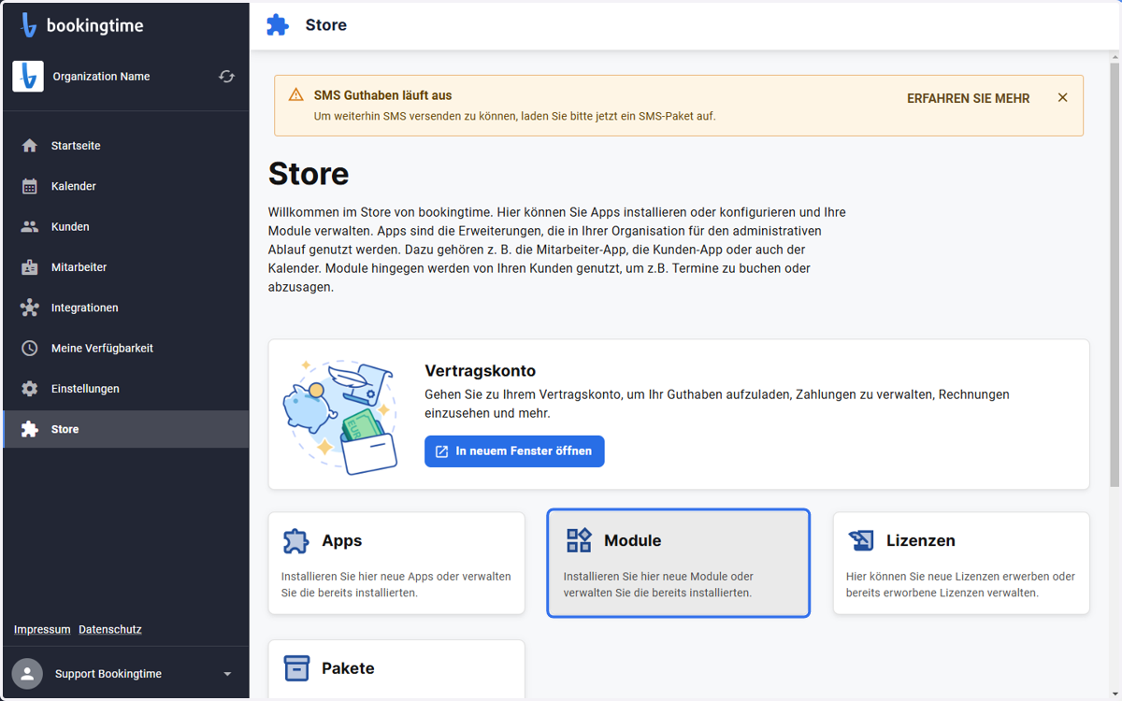The width and height of the screenshot is (1122, 701).
Task: Click the Meine Verfügbarkeit clock icon
Action: [x=30, y=348]
